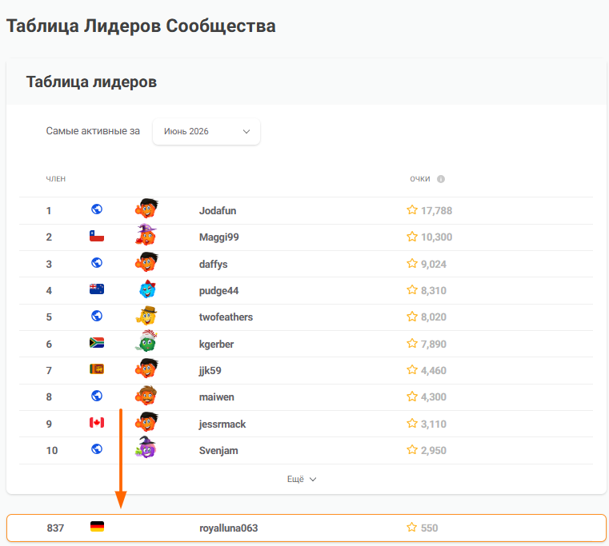609x546 pixels.
Task: Click the Самые активные за label
Action: (93, 131)
